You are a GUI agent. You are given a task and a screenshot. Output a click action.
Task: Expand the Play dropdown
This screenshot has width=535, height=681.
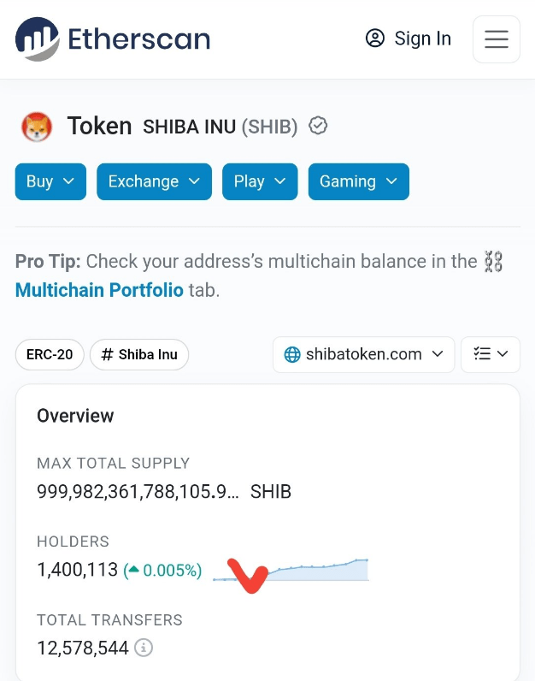coord(260,181)
